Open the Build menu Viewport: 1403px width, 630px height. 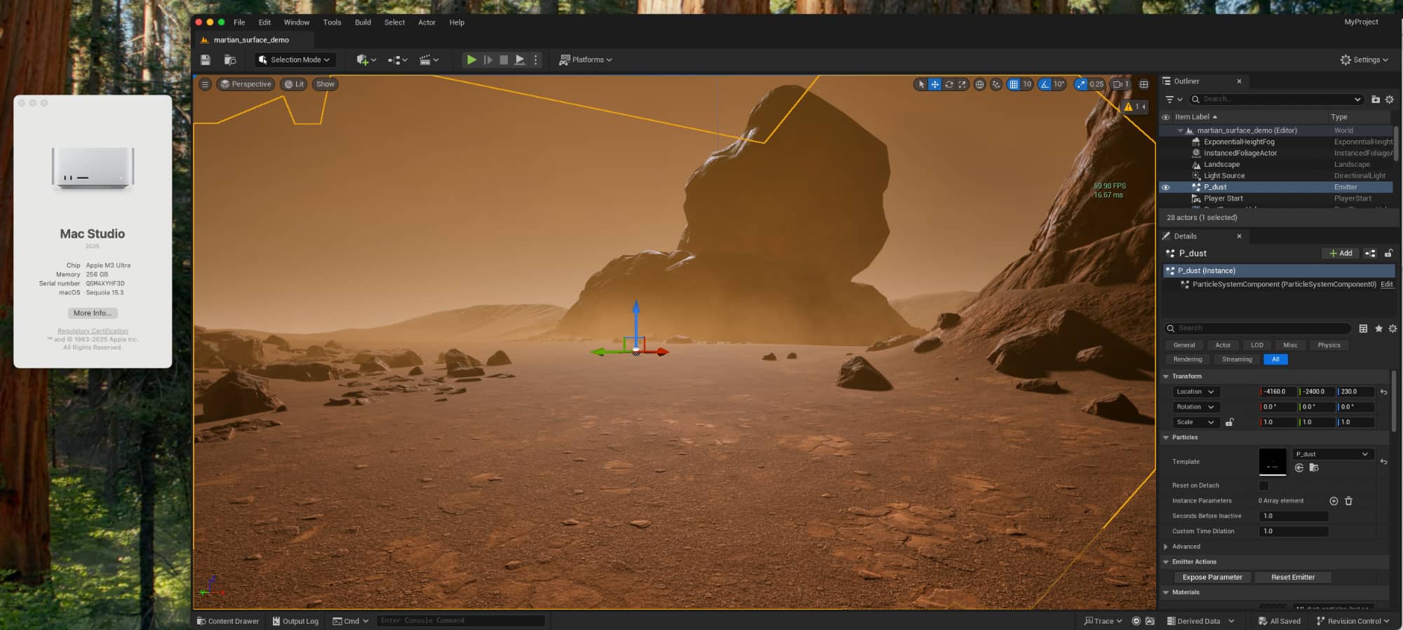pos(363,22)
